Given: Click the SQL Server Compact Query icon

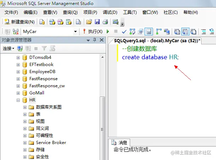Looking at the screenshot, I should coord(78,22).
